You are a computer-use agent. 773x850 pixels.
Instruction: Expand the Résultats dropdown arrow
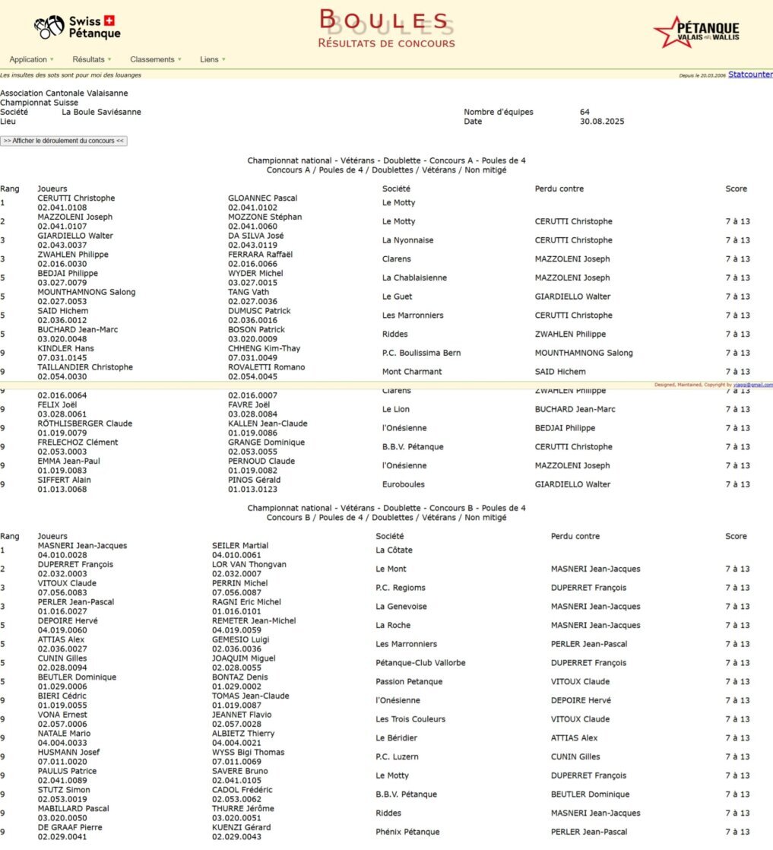pos(109,59)
